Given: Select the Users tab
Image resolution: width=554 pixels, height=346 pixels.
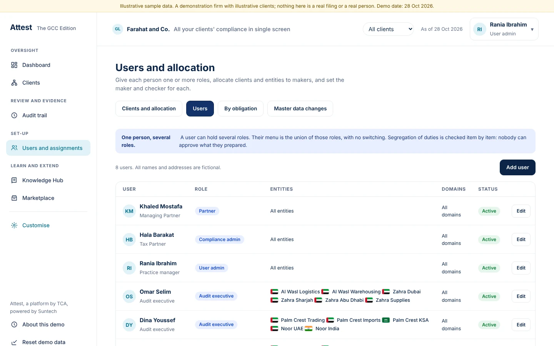Looking at the screenshot, I should click(x=200, y=109).
